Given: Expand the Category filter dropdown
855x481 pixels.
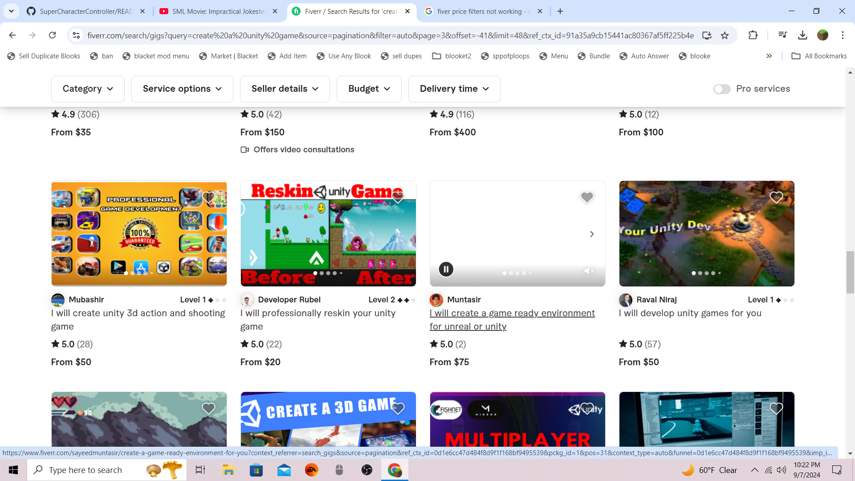Looking at the screenshot, I should click(x=88, y=89).
